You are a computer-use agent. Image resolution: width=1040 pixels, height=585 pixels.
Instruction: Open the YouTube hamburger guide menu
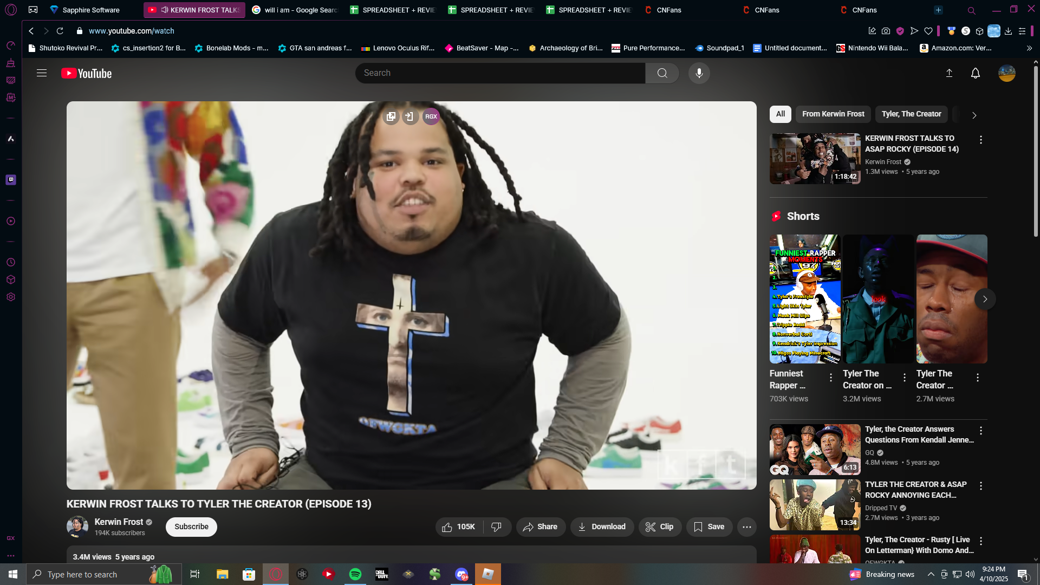coord(42,73)
